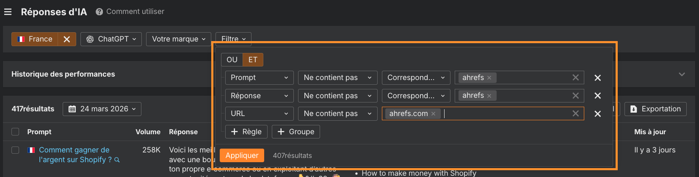Click the France country filter button
The width and height of the screenshot is (699, 177).
35,39
